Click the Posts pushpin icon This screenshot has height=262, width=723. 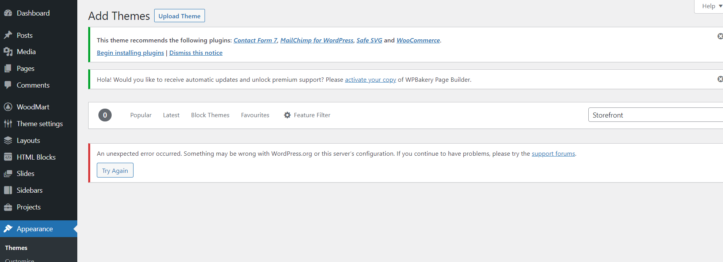pyautogui.click(x=8, y=35)
